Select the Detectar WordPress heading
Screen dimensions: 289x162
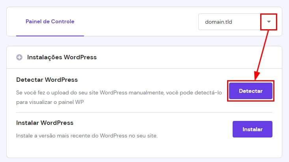click(x=47, y=80)
